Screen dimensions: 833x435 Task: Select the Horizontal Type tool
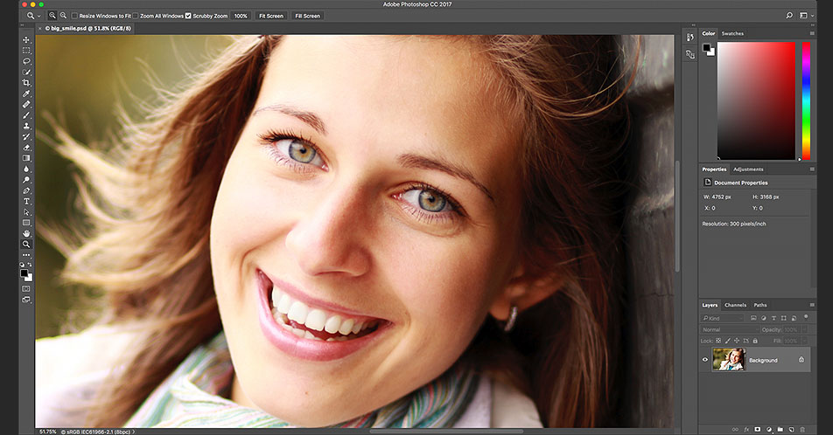pyautogui.click(x=26, y=202)
